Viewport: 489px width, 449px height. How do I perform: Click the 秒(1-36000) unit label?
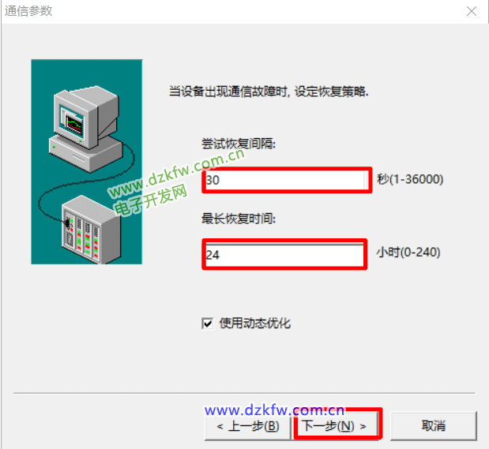[x=410, y=179]
